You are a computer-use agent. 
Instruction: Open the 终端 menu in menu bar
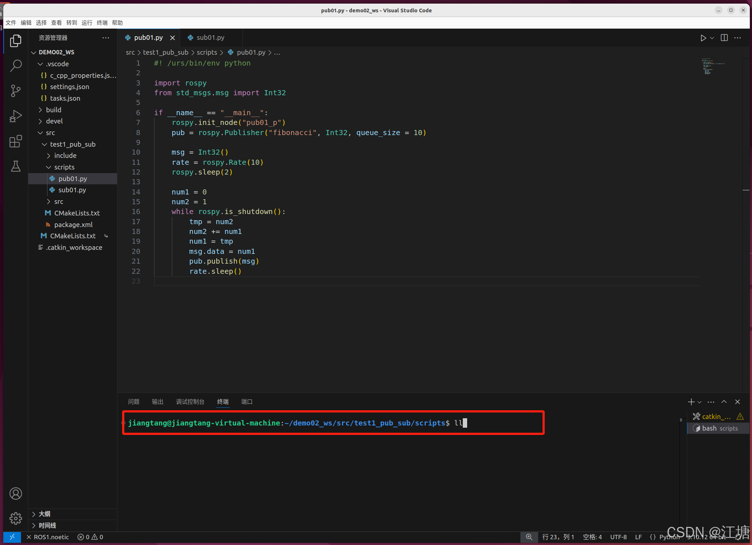(102, 22)
